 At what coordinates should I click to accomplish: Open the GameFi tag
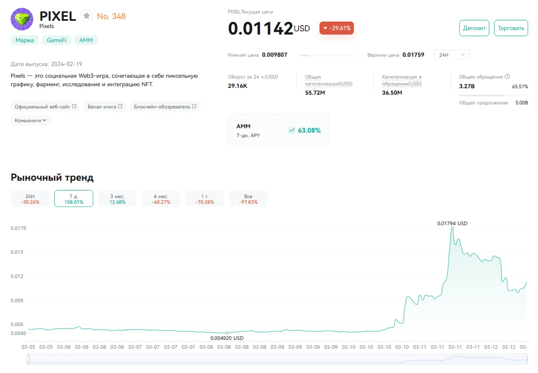tap(56, 40)
